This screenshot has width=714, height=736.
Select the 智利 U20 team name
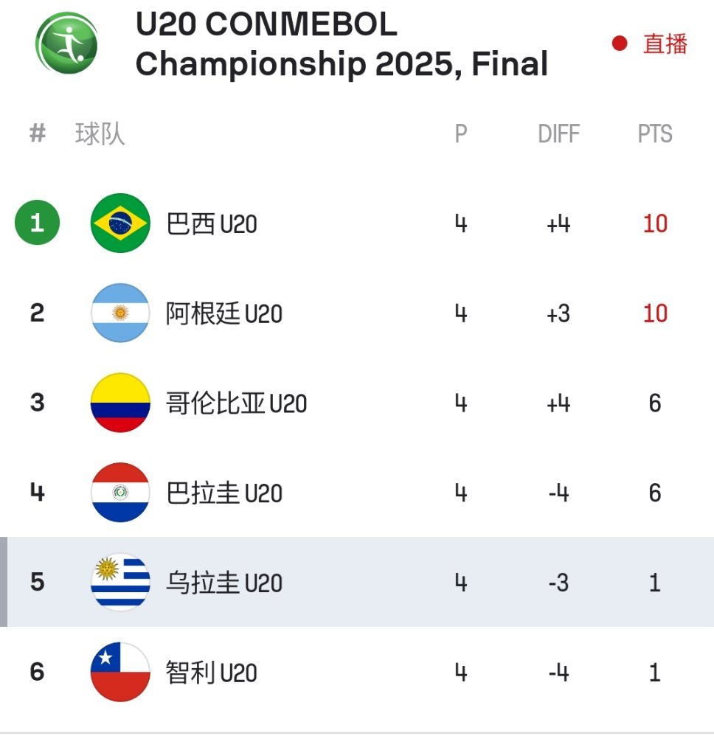pyautogui.click(x=212, y=673)
